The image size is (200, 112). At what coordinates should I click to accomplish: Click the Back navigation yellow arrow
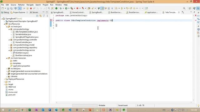pyautogui.click(x=134, y=8)
